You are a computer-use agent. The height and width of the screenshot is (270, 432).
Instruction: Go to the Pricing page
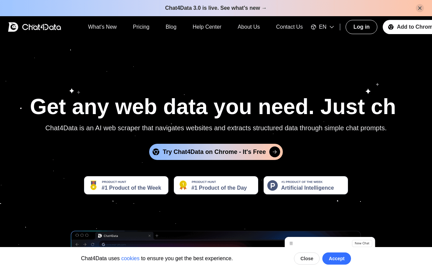[141, 27]
